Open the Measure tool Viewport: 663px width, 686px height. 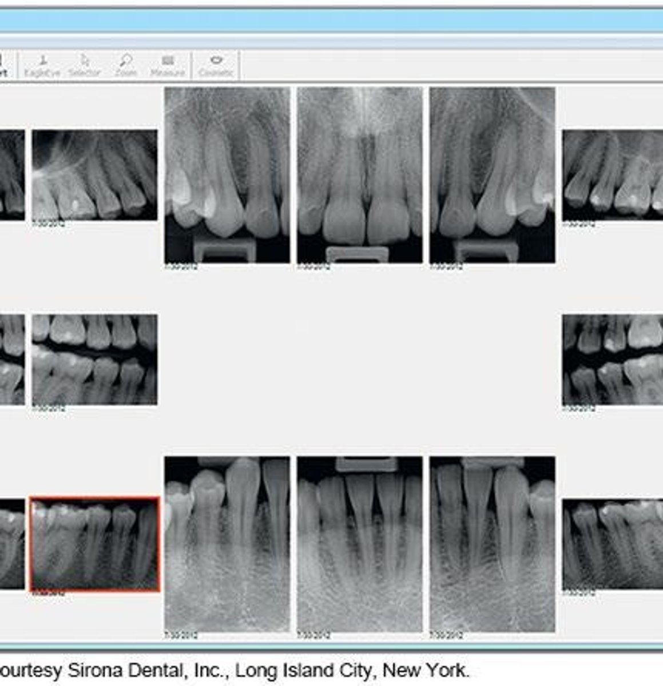pyautogui.click(x=168, y=66)
